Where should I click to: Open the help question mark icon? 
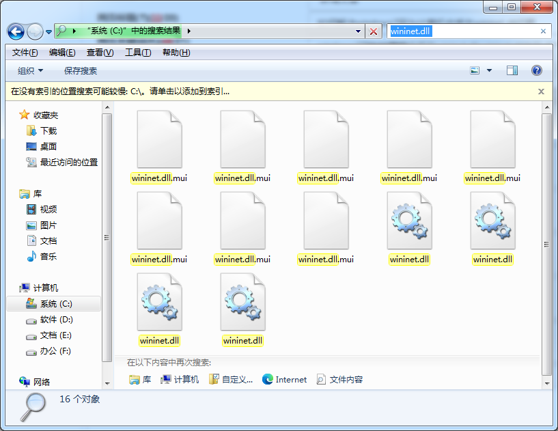click(x=536, y=70)
